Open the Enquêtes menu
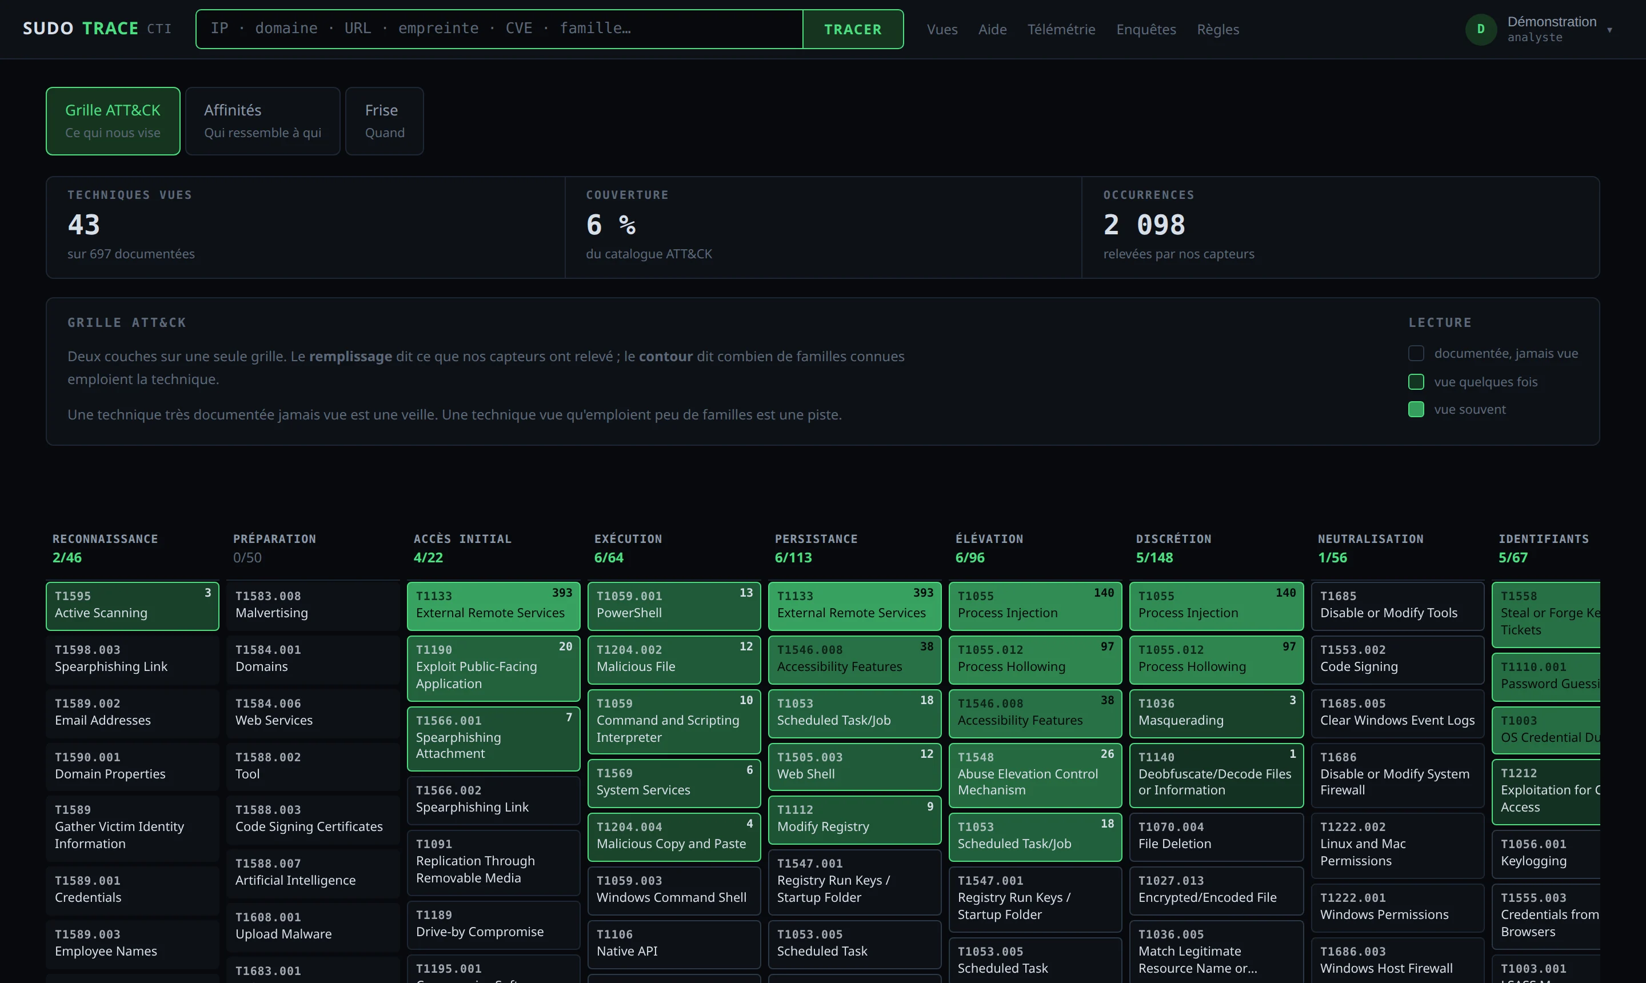Image resolution: width=1646 pixels, height=983 pixels. pyautogui.click(x=1146, y=29)
